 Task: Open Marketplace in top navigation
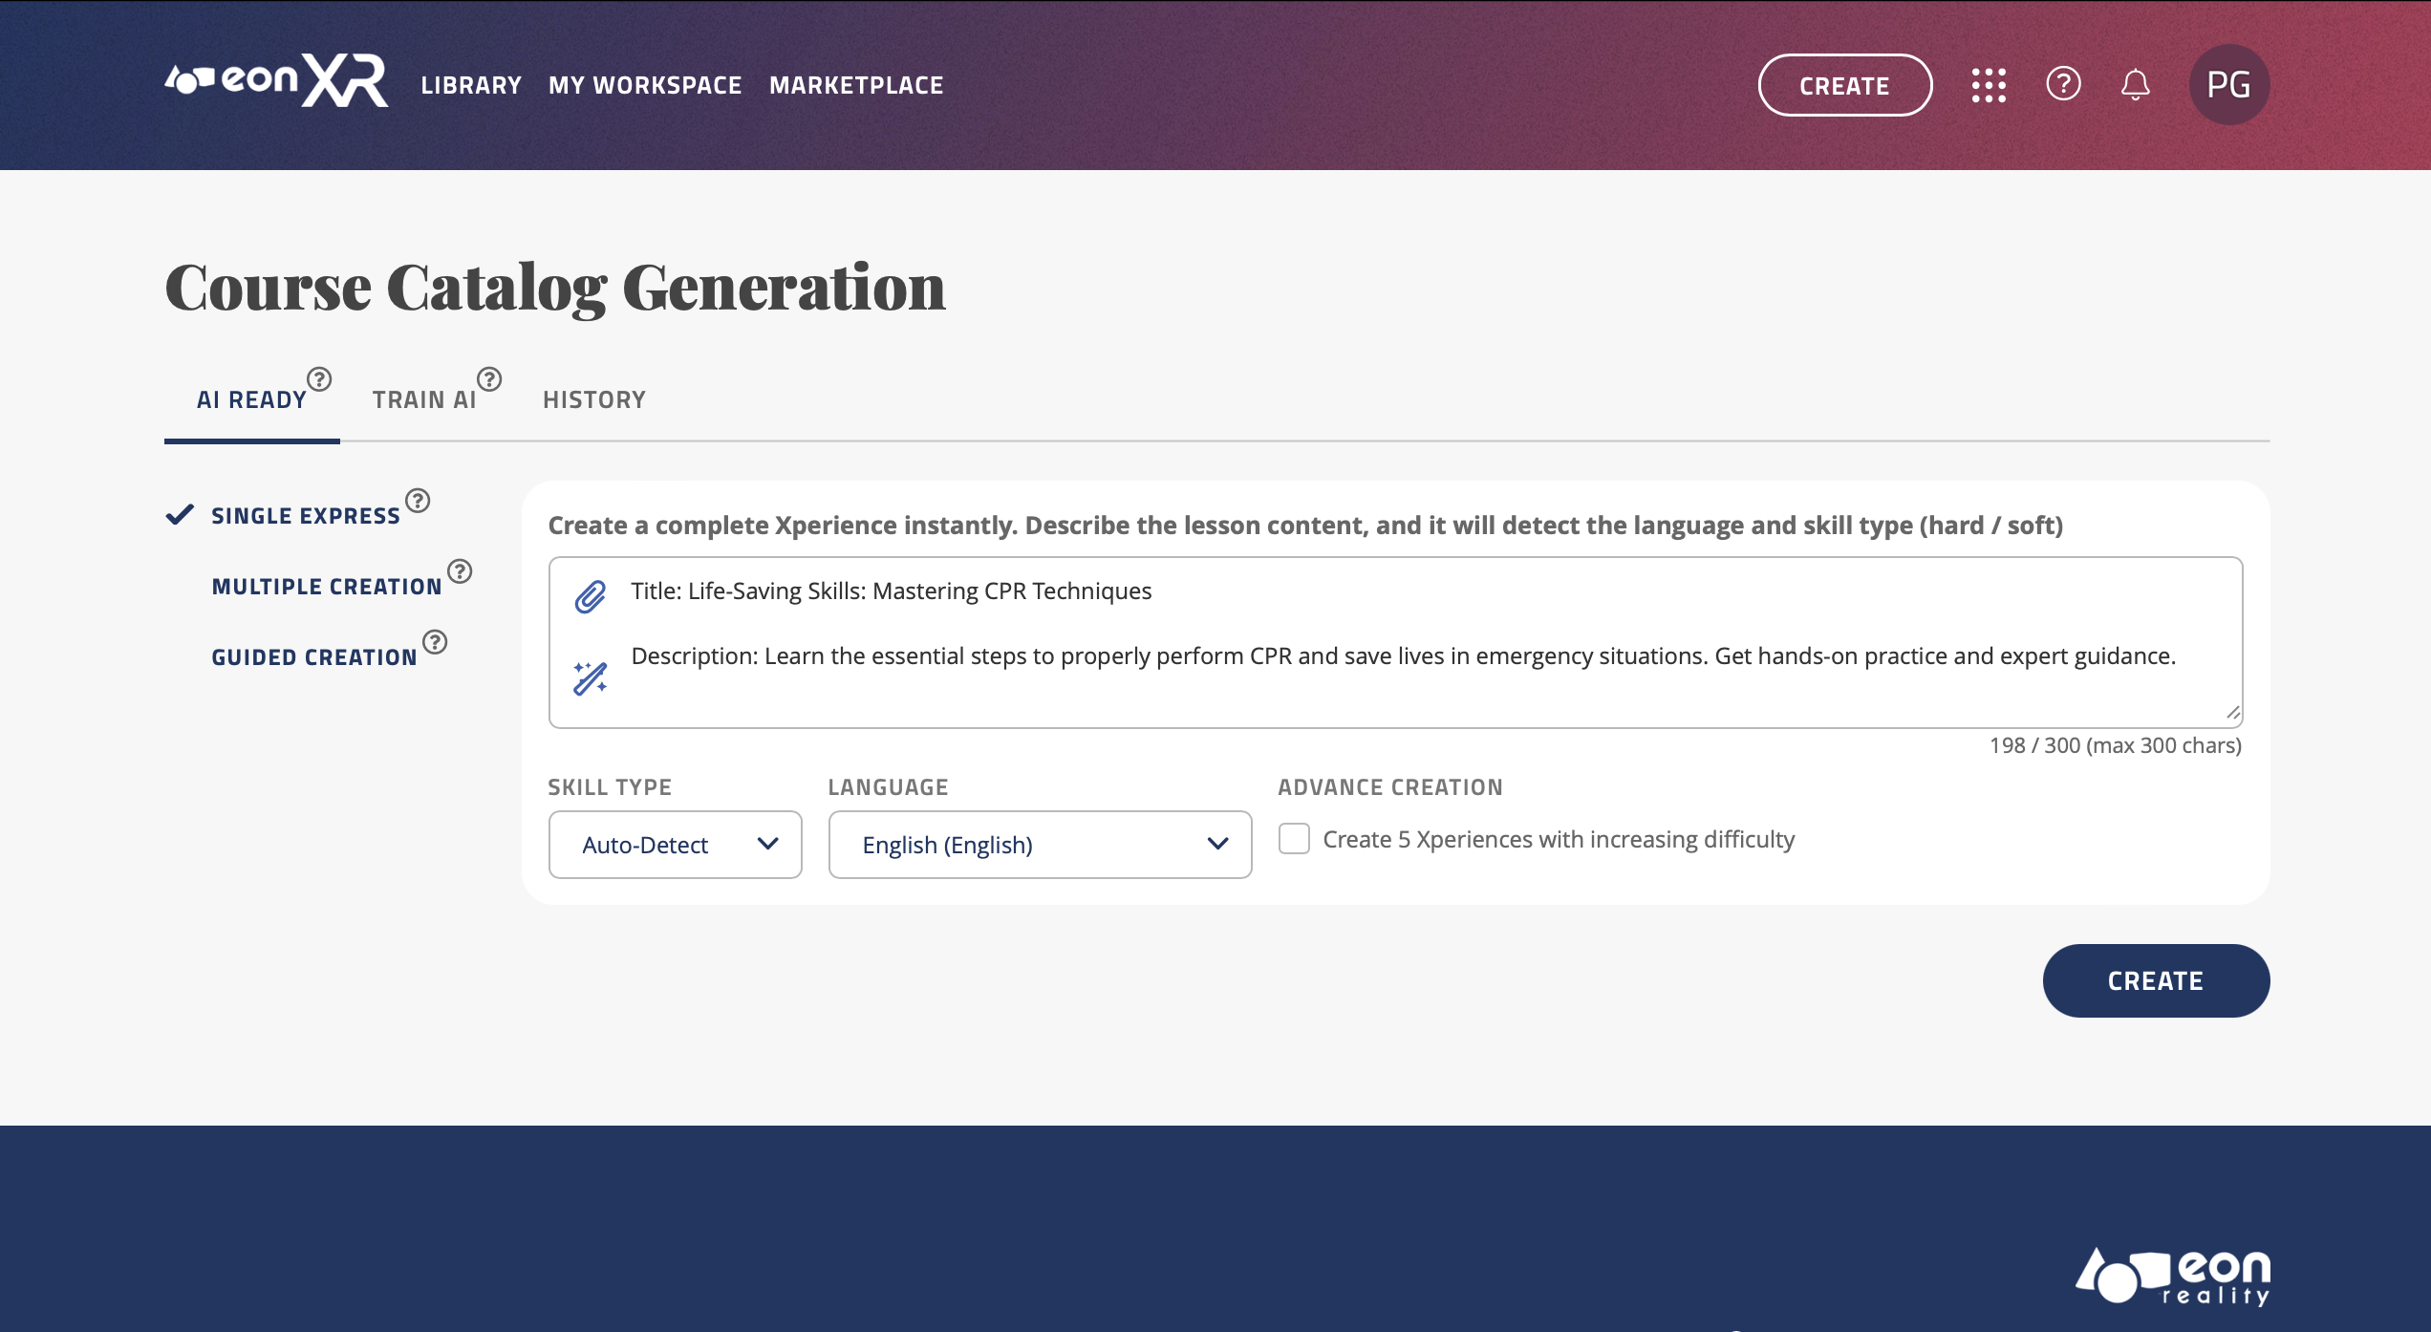pos(856,85)
